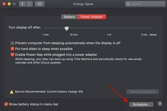This screenshot has height=111, width=167.
Task: Click the magnifying glass search icon
Action: click(x=128, y=4)
